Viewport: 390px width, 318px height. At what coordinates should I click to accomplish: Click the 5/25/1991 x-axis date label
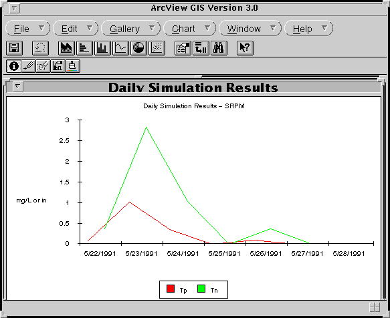coord(224,254)
